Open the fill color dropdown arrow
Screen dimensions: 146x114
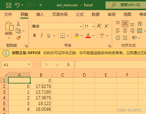click(82, 36)
